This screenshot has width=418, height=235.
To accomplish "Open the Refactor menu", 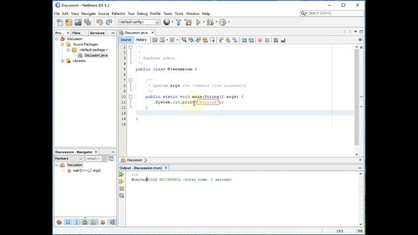I will pyautogui.click(x=118, y=14).
